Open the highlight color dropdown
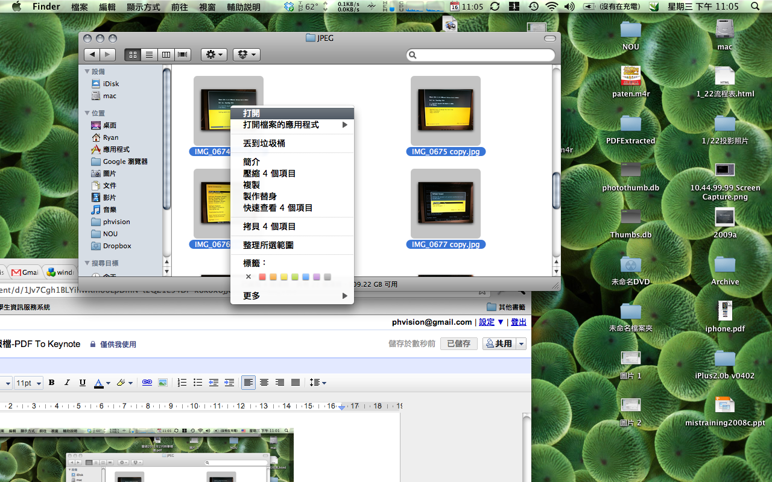The image size is (772, 482). (124, 383)
